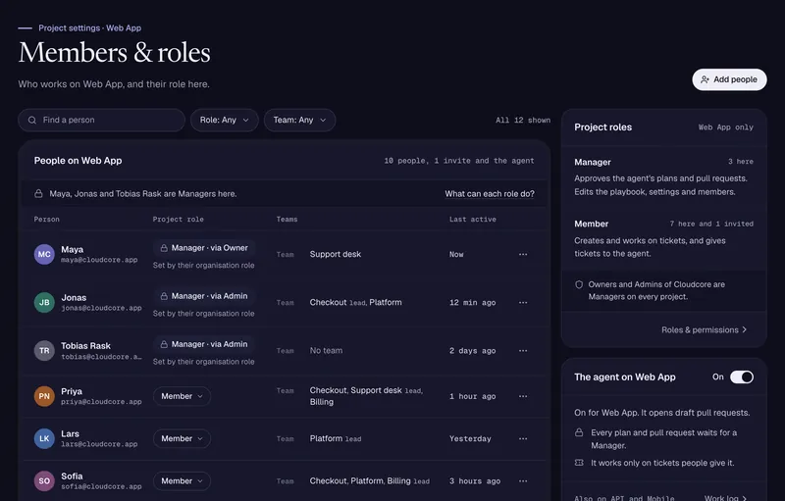Screen dimensions: 785x501
Task: Click the search magnifier icon
Action: pyautogui.click(x=32, y=120)
